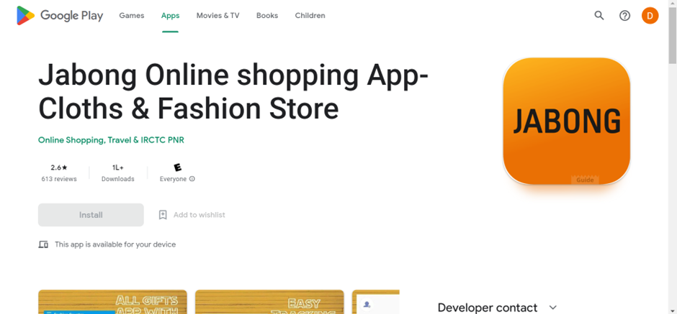Open the third partially visible screenshot
The width and height of the screenshot is (677, 314).
[376, 302]
